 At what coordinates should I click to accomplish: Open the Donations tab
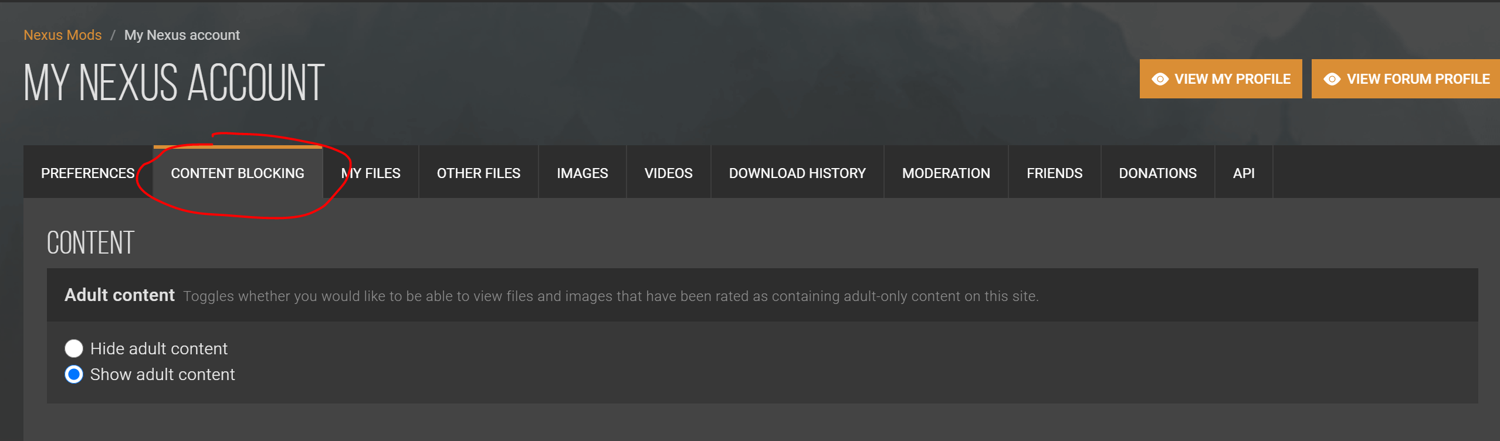coord(1158,173)
